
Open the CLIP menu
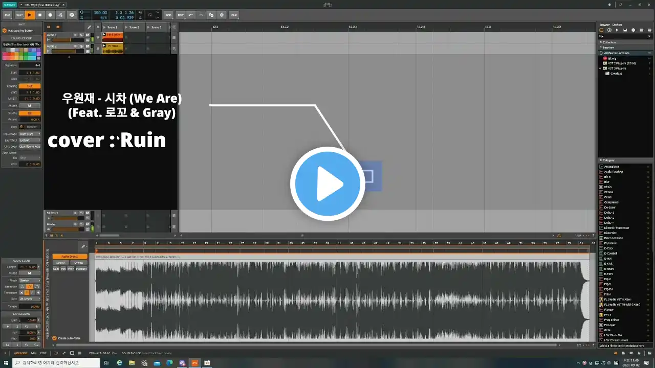pyautogui.click(x=234, y=15)
